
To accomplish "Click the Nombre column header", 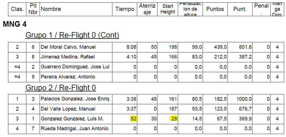I will pyautogui.click(x=51, y=9).
